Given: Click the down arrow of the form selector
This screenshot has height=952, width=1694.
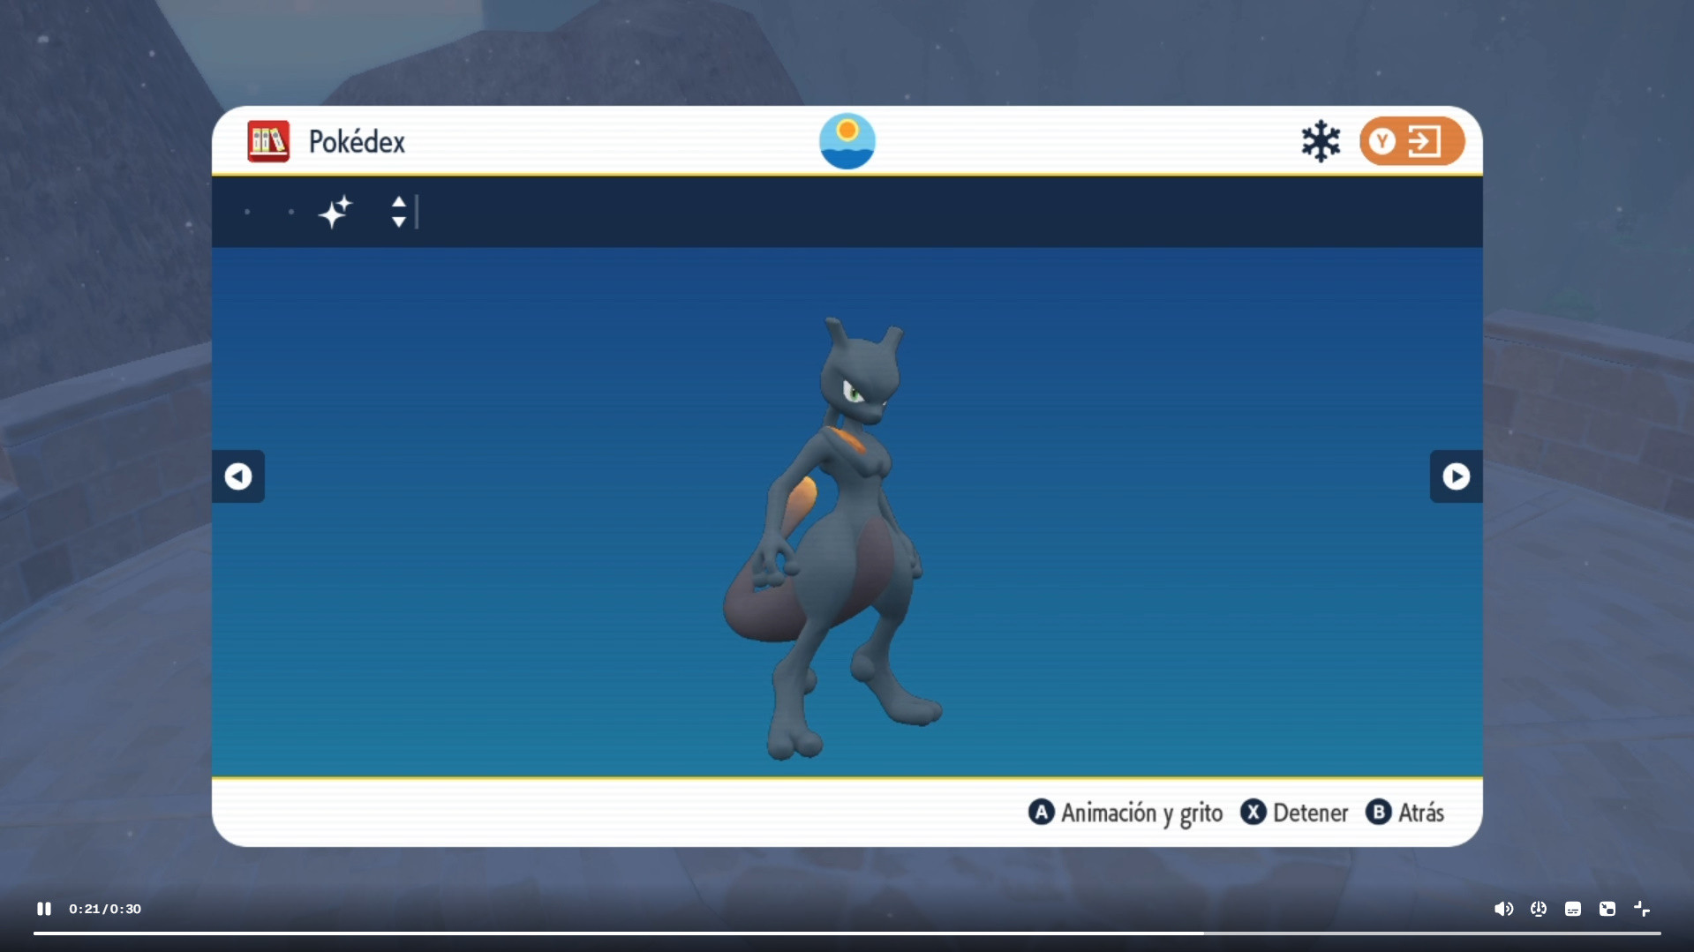Looking at the screenshot, I should point(399,222).
